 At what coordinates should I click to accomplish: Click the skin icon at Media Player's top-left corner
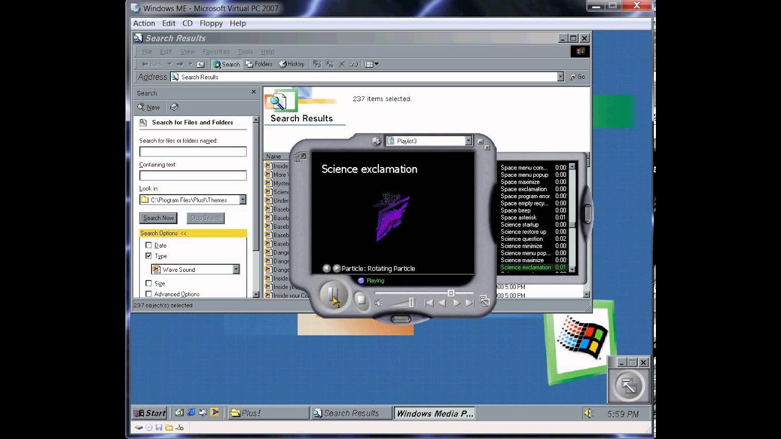click(x=300, y=157)
